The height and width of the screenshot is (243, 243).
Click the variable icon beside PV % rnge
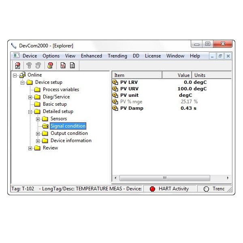pos(115,102)
